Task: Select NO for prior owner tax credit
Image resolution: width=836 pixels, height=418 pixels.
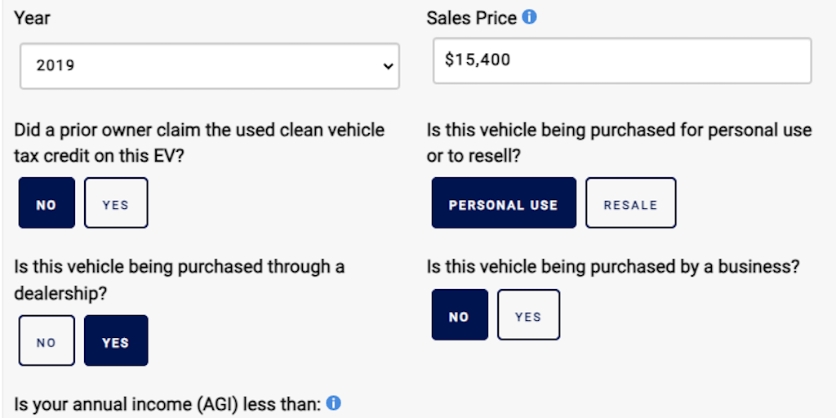Action: 47,203
